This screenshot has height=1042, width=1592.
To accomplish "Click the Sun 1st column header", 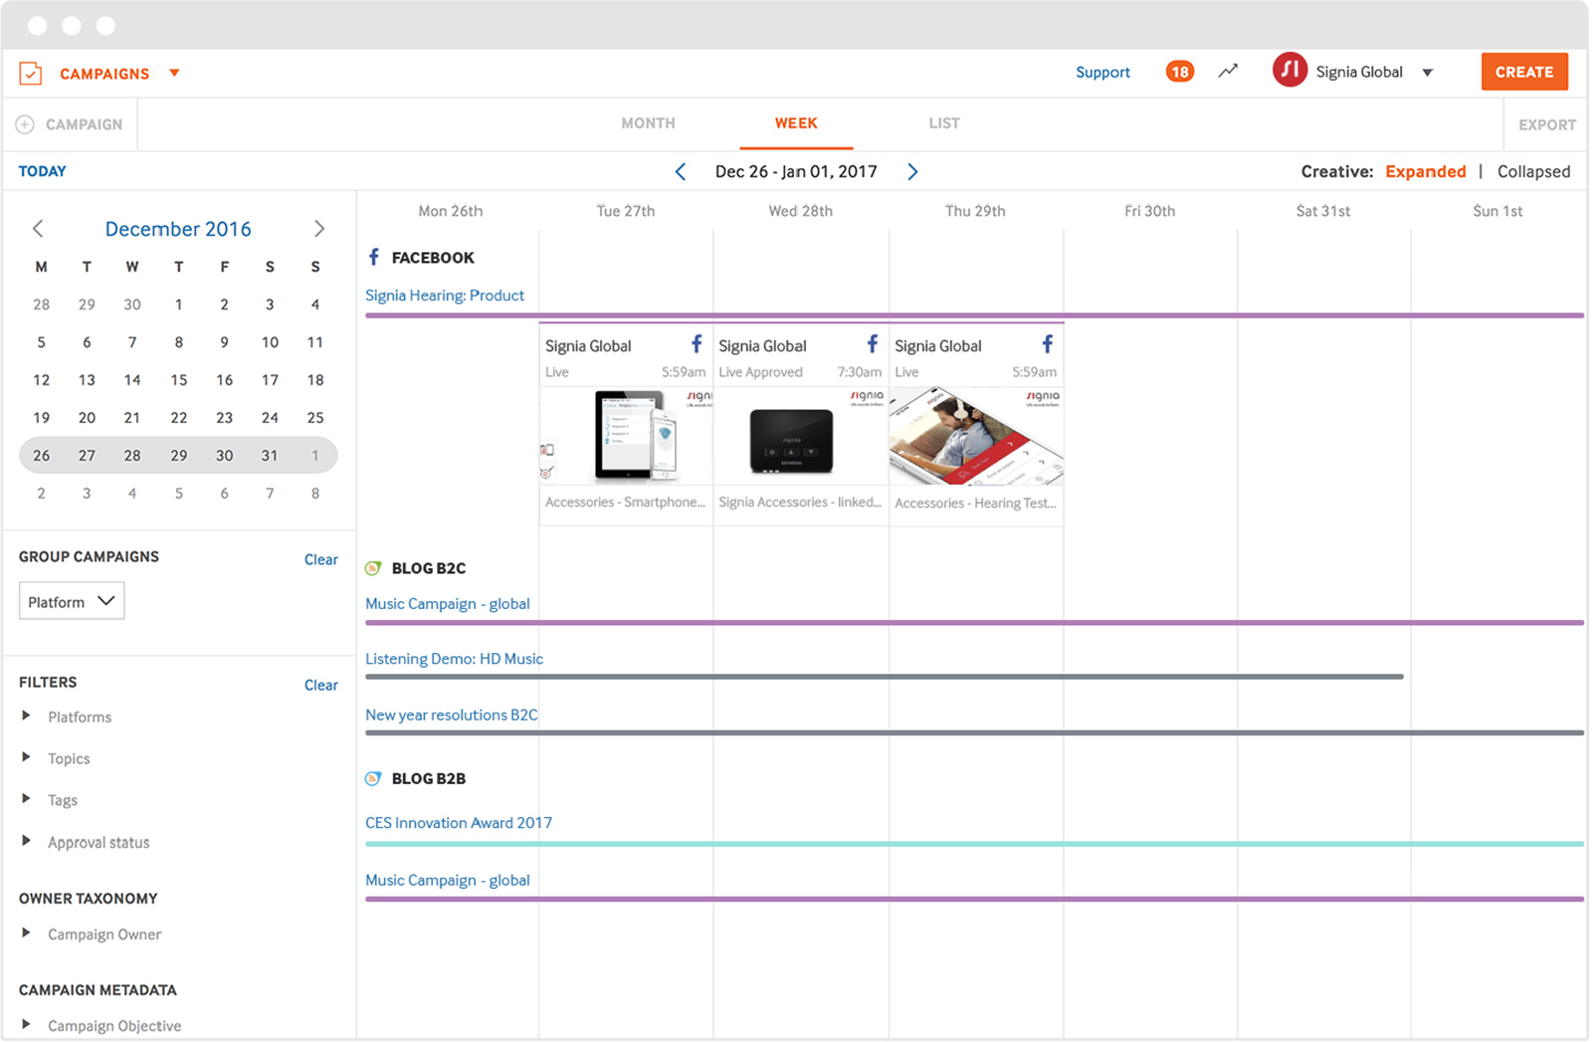I will click(1497, 211).
